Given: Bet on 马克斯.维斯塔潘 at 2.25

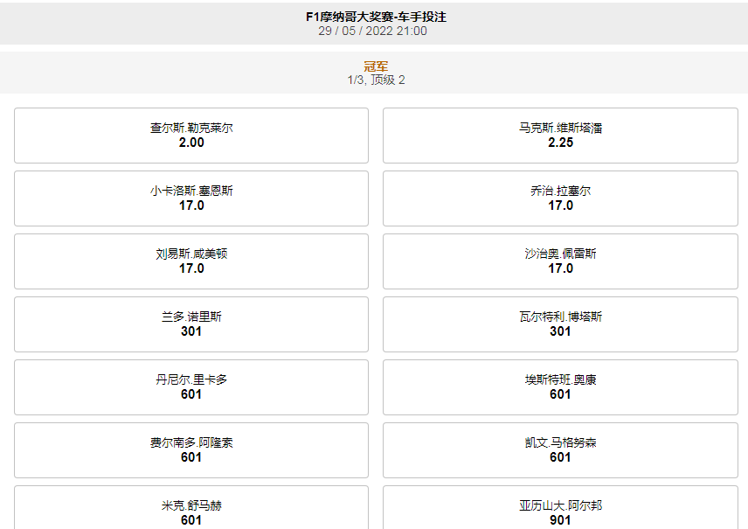Looking at the screenshot, I should (x=560, y=136).
